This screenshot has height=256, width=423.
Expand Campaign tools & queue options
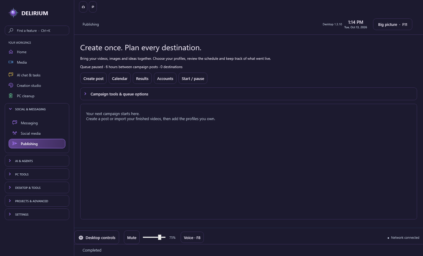(x=248, y=94)
